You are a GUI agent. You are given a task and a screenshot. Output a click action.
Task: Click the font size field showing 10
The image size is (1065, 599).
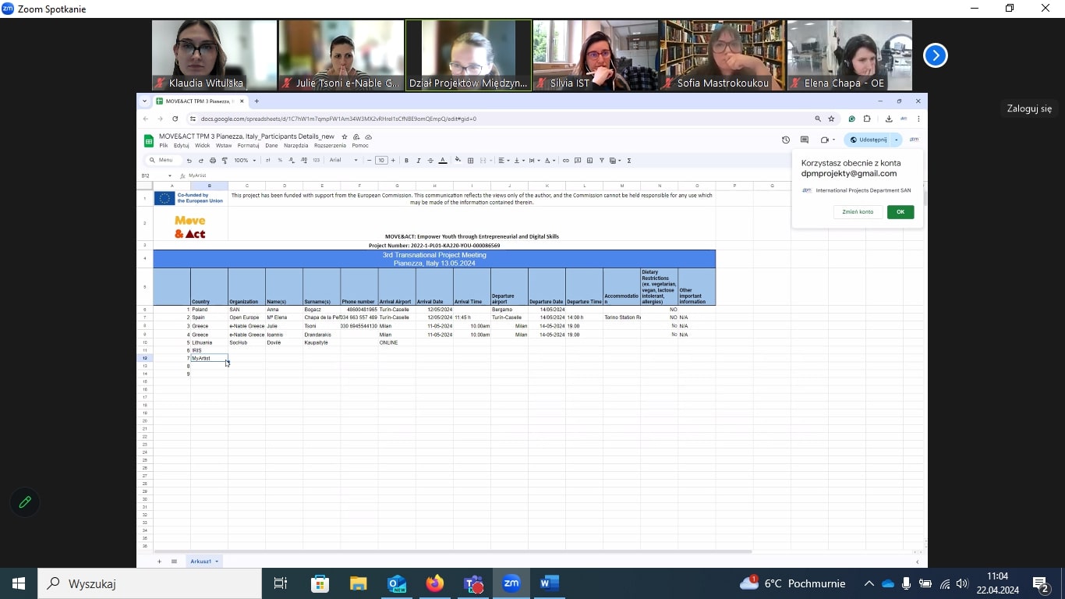pyautogui.click(x=381, y=161)
